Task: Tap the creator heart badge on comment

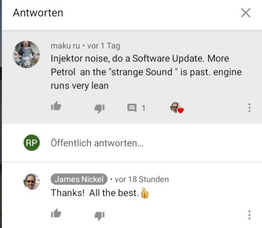Action: [177, 108]
